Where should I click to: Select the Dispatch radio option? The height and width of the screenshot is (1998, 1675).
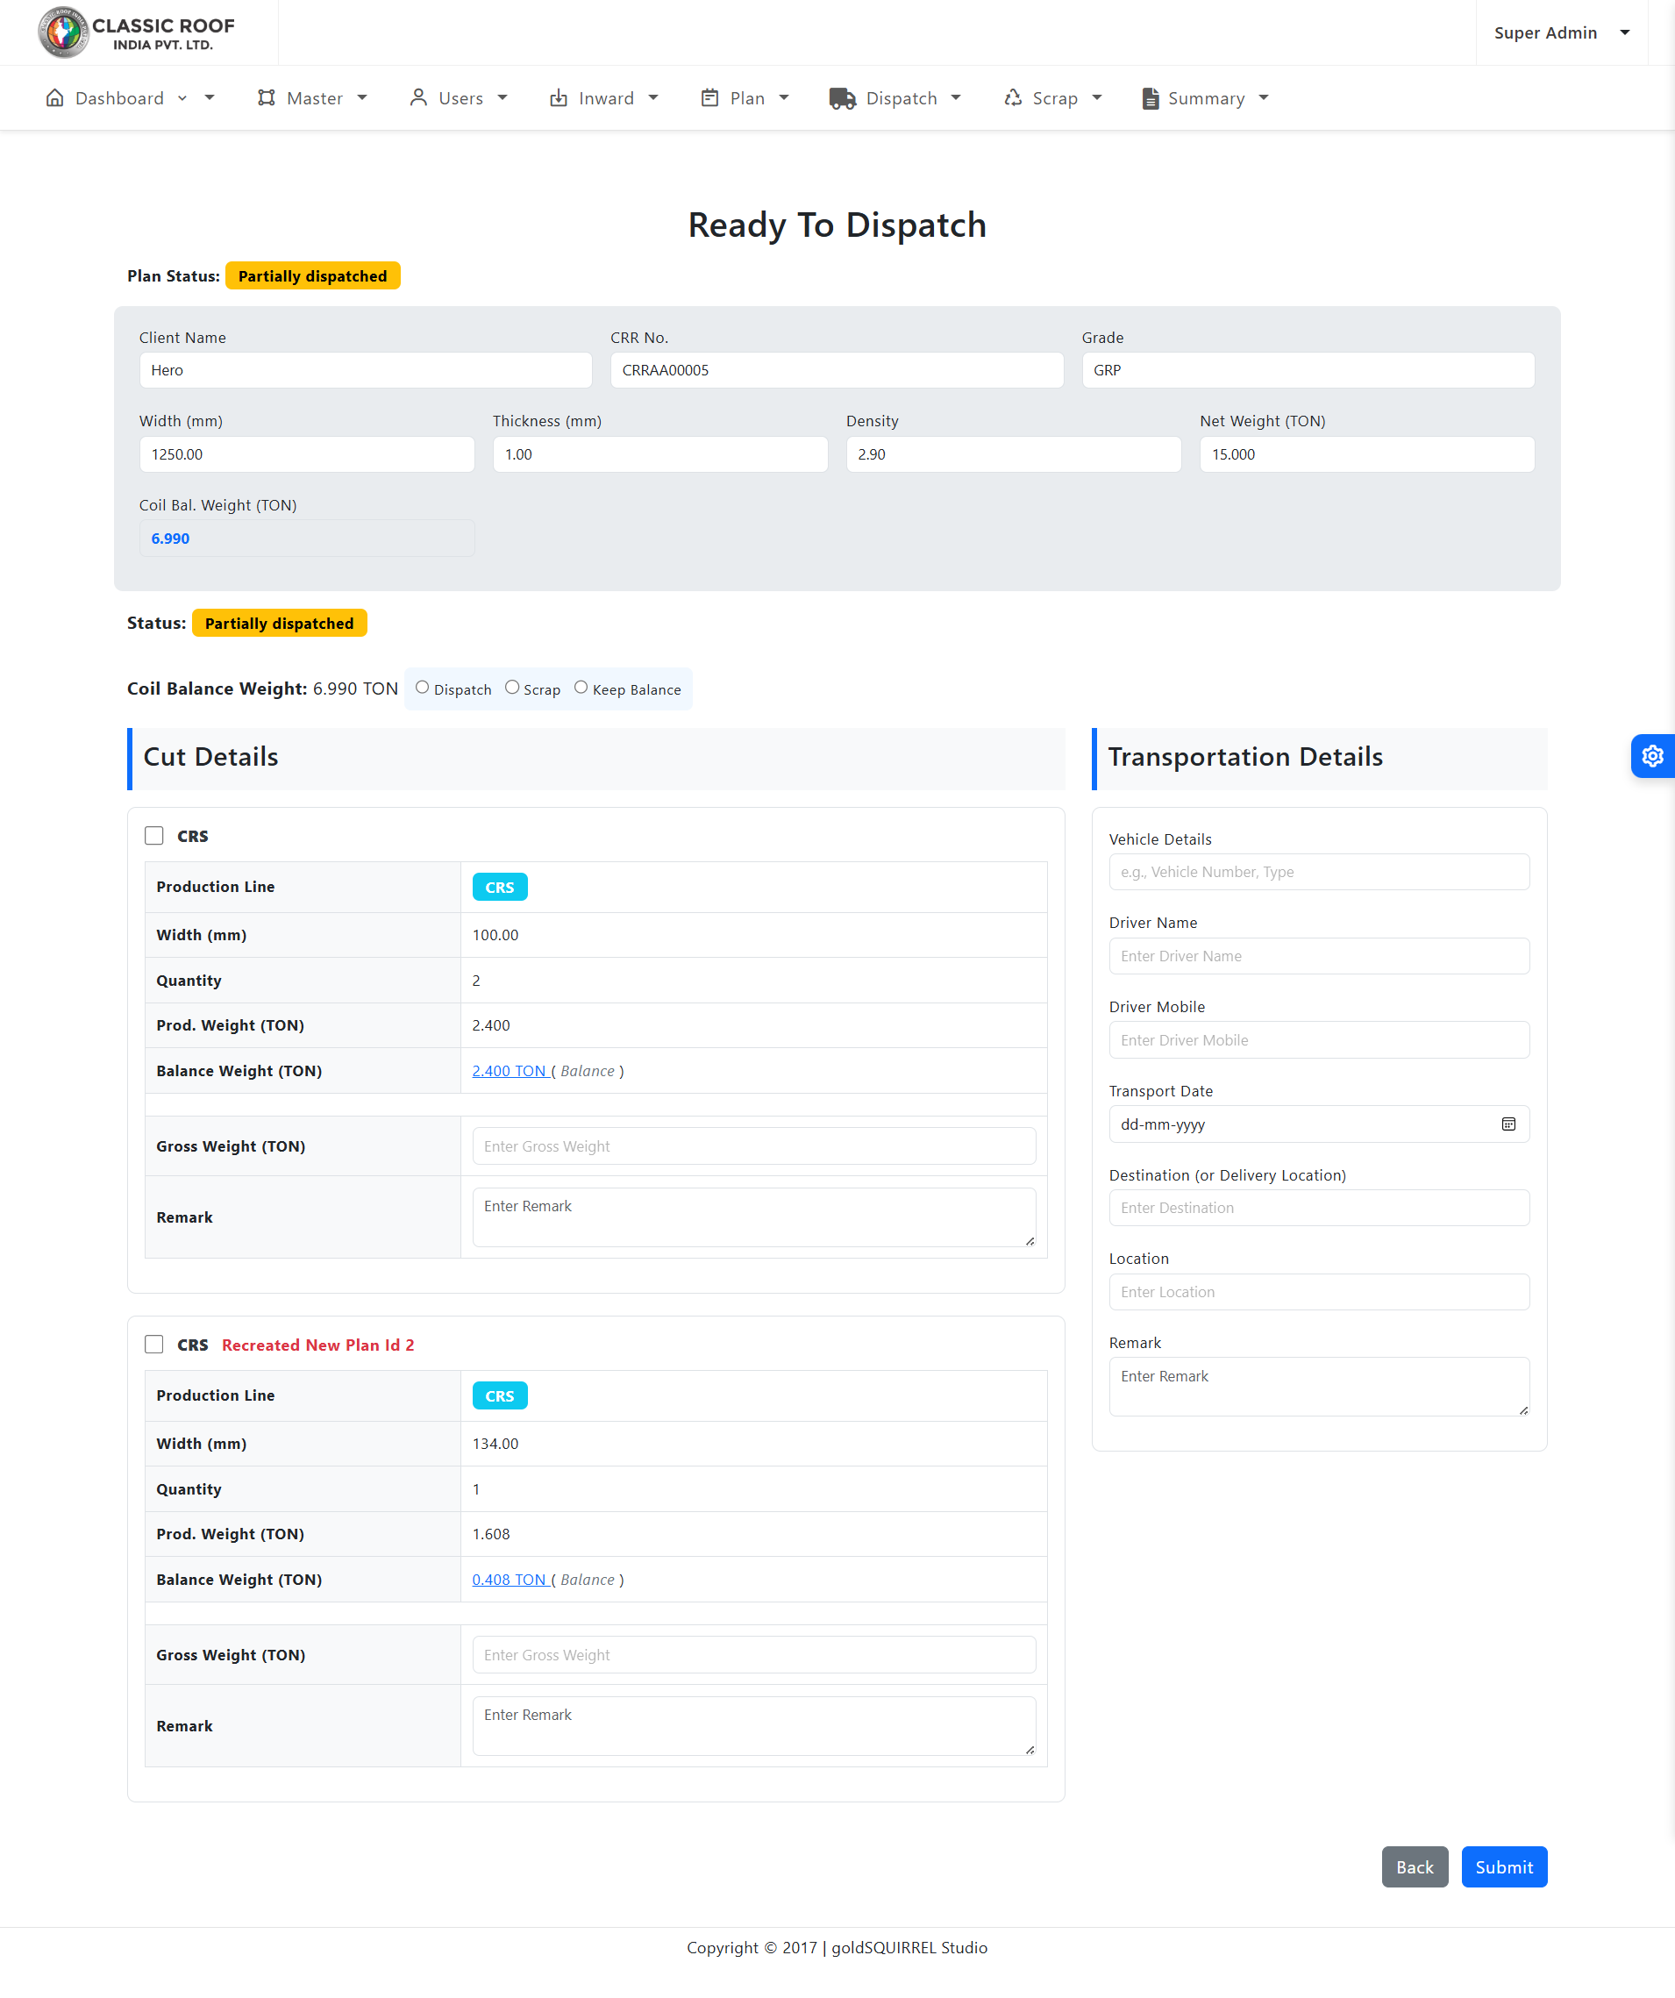423,688
